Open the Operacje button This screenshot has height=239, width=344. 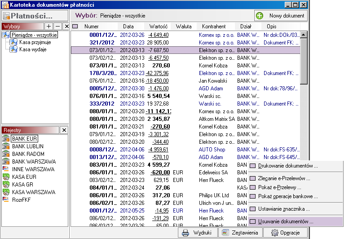[285, 233]
